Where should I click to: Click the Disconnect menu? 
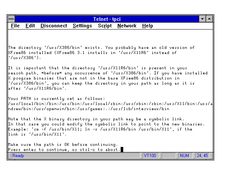[x=54, y=26]
